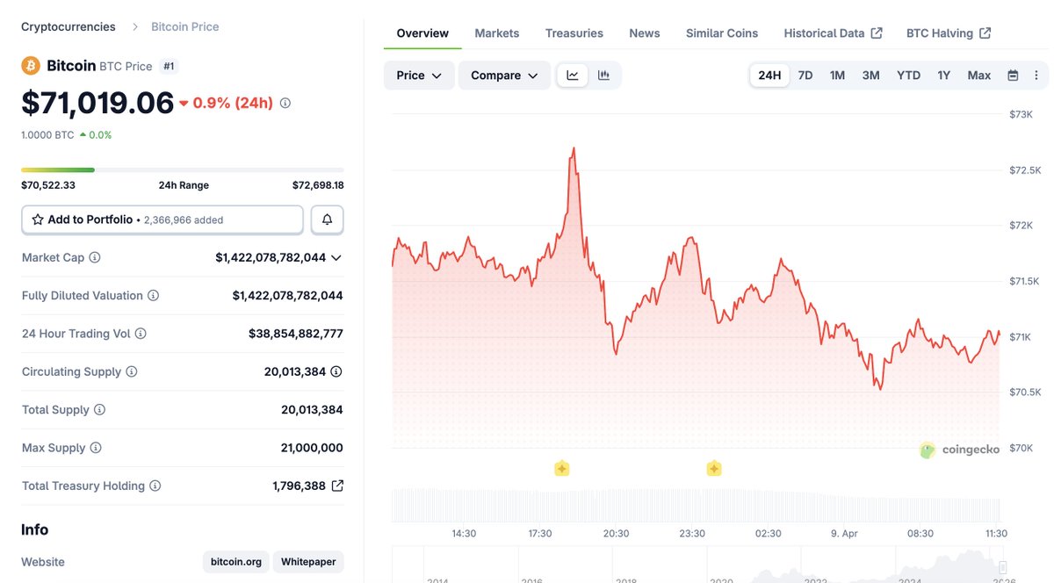
Task: Open chart options three-dot menu
Action: 1036,76
